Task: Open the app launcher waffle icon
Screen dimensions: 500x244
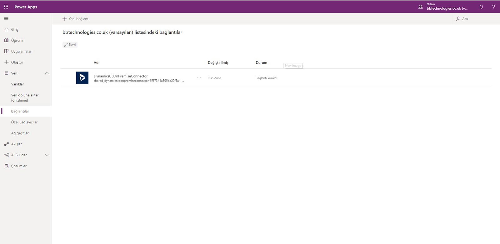Action: tap(6, 7)
